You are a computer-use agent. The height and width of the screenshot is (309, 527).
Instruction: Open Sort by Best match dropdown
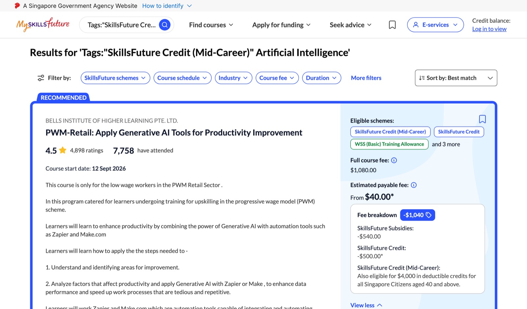point(456,78)
